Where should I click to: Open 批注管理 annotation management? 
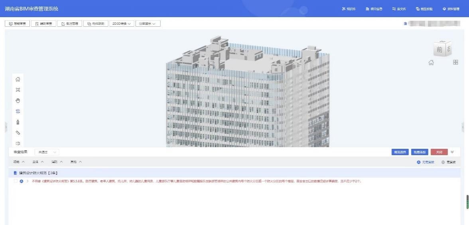pyautogui.click(x=70, y=24)
